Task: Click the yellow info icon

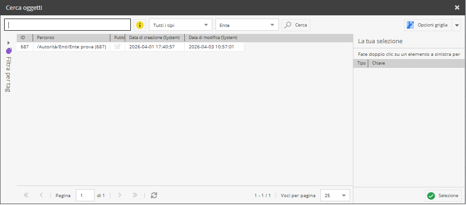Action: pos(140,25)
